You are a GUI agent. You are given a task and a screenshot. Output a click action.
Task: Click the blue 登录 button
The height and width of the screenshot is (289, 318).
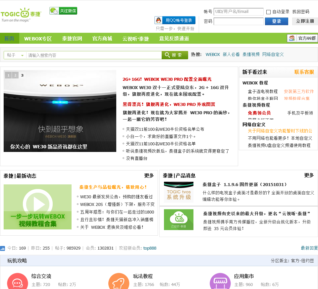pyautogui.click(x=276, y=21)
